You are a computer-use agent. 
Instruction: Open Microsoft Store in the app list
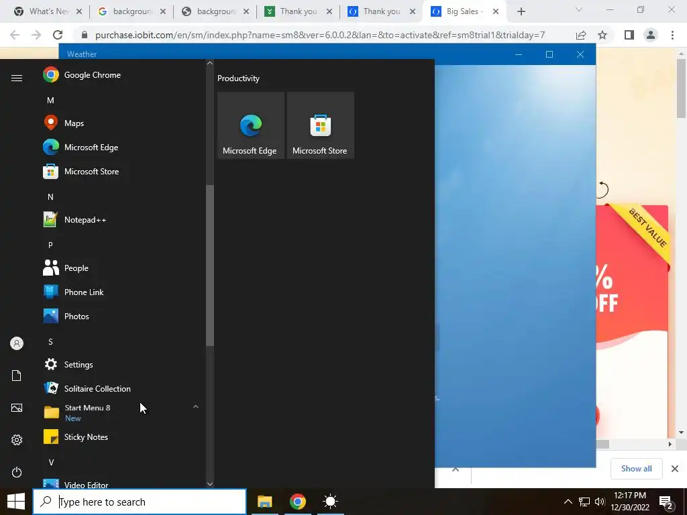(x=123, y=171)
